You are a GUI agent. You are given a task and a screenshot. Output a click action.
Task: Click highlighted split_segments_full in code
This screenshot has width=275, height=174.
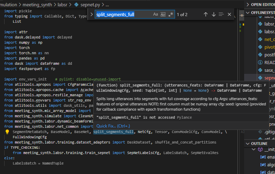click(x=113, y=132)
